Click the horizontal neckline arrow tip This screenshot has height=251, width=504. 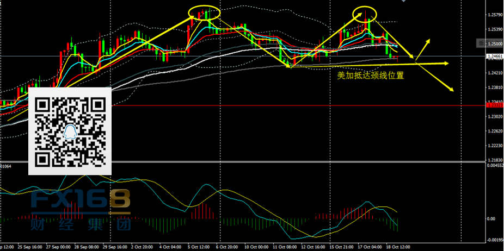pyautogui.click(x=446, y=64)
